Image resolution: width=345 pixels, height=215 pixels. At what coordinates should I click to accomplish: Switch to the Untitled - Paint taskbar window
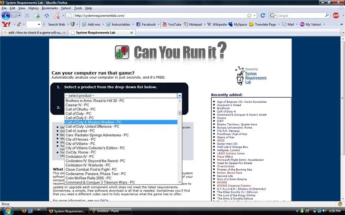(x=111, y=211)
